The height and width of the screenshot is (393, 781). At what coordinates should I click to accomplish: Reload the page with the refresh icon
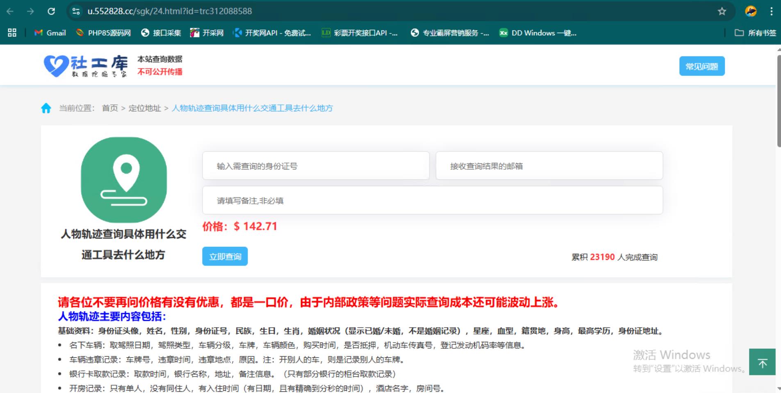pyautogui.click(x=51, y=11)
